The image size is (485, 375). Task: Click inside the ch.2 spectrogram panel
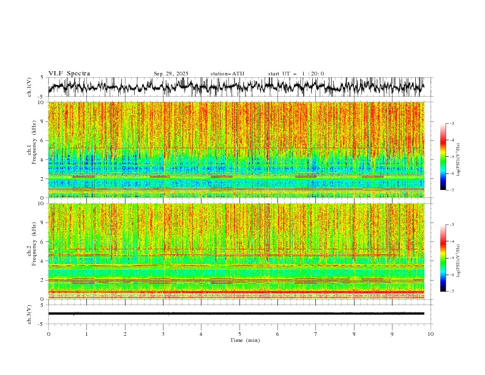(x=236, y=251)
